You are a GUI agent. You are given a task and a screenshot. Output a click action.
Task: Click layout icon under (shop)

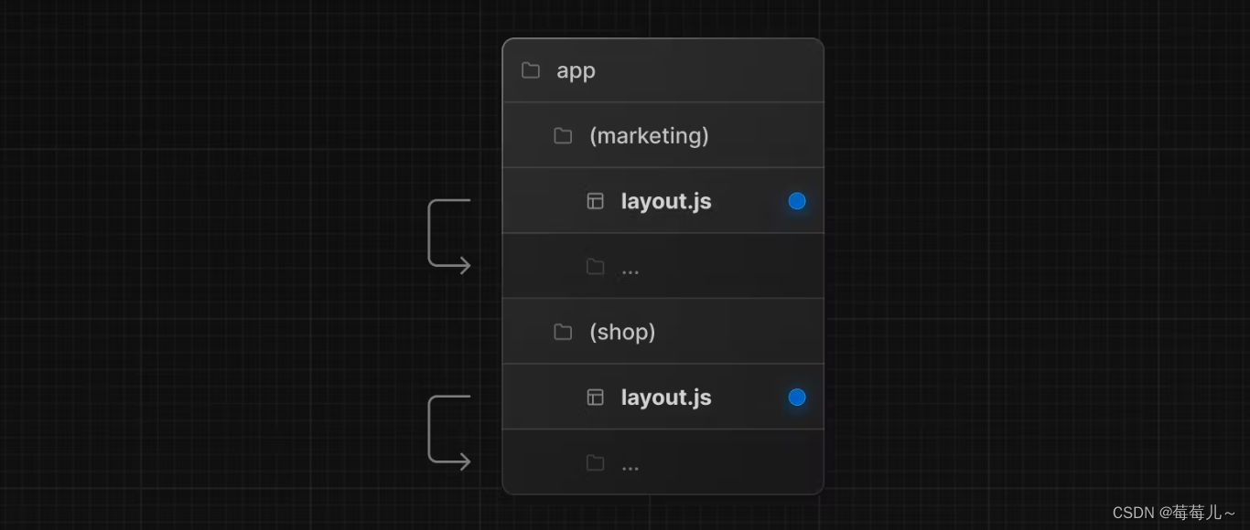click(x=595, y=397)
